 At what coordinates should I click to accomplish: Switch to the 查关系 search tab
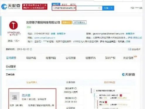point(73,4)
